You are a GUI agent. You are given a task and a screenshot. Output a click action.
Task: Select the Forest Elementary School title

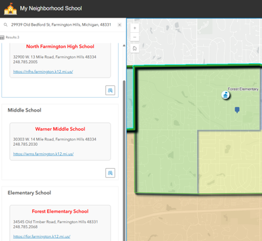pyautogui.click(x=60, y=211)
